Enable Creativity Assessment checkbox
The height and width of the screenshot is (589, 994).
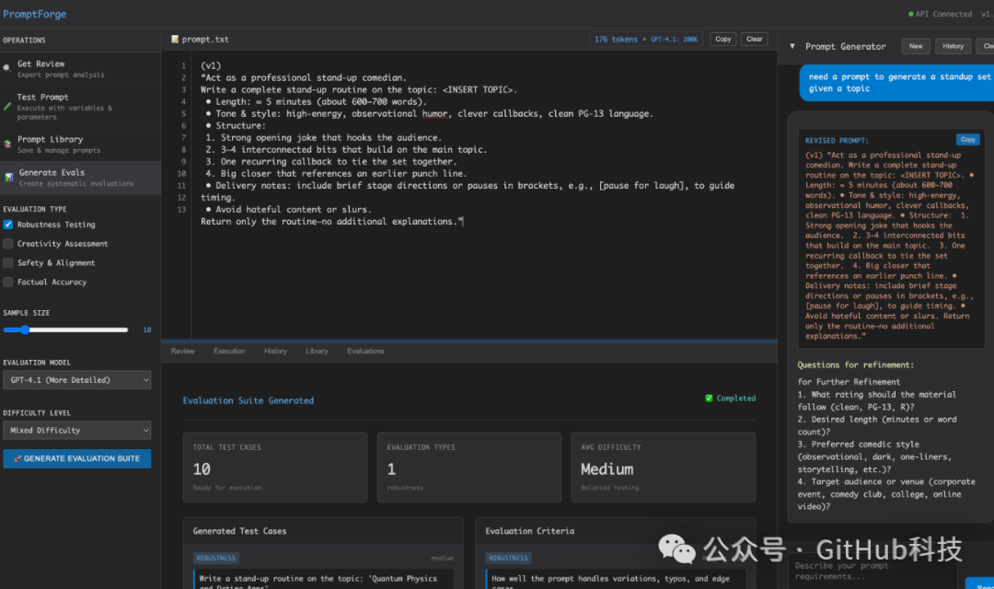tap(8, 244)
